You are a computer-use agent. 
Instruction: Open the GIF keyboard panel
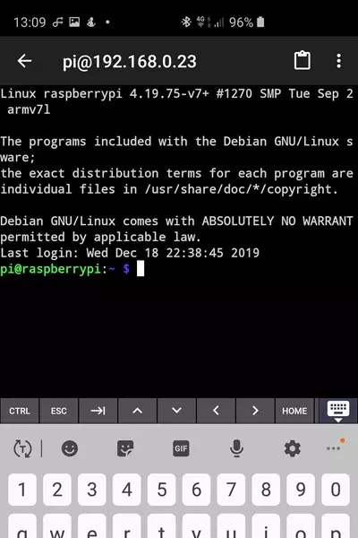click(181, 448)
